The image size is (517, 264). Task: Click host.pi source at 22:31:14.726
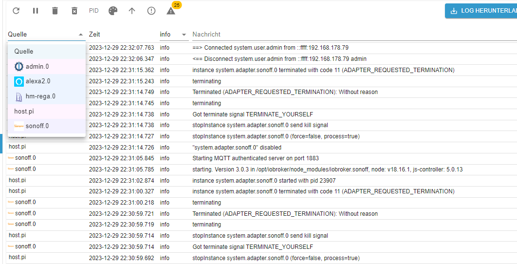(x=17, y=147)
